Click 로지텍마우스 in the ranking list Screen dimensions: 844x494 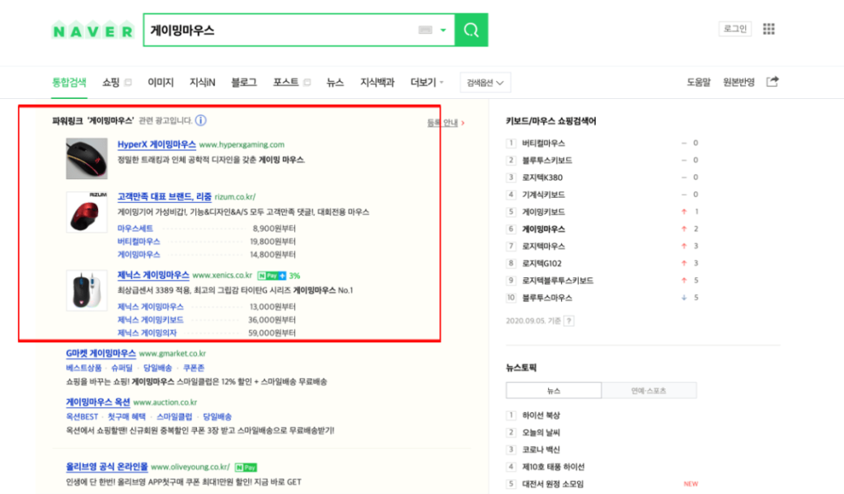click(x=543, y=247)
